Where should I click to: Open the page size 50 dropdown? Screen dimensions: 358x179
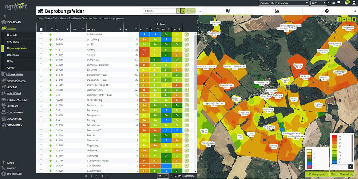[163, 176]
